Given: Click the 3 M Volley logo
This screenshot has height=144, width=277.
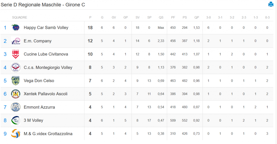Looking at the screenshot, I should point(16,120).
